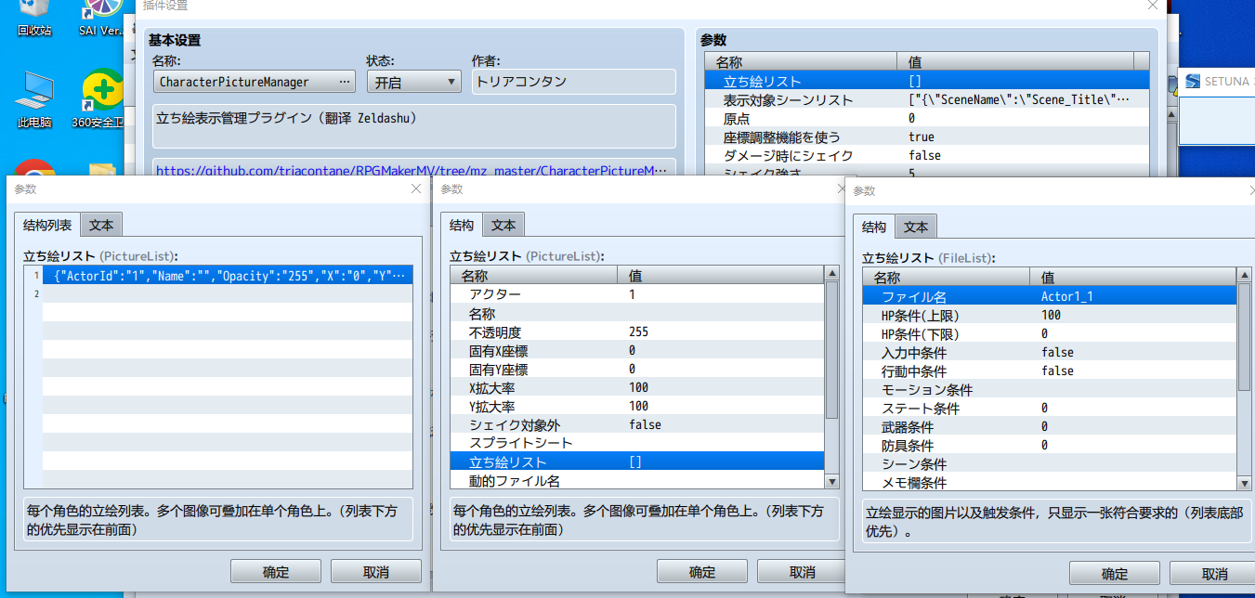Click the 作者 field containing トリアコンタン
The width and height of the screenshot is (1255, 598).
coord(573,82)
